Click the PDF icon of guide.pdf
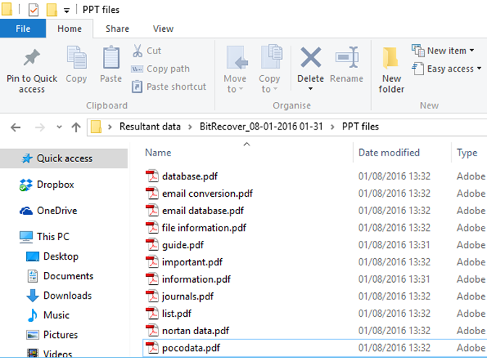This screenshot has width=487, height=358. (x=152, y=245)
